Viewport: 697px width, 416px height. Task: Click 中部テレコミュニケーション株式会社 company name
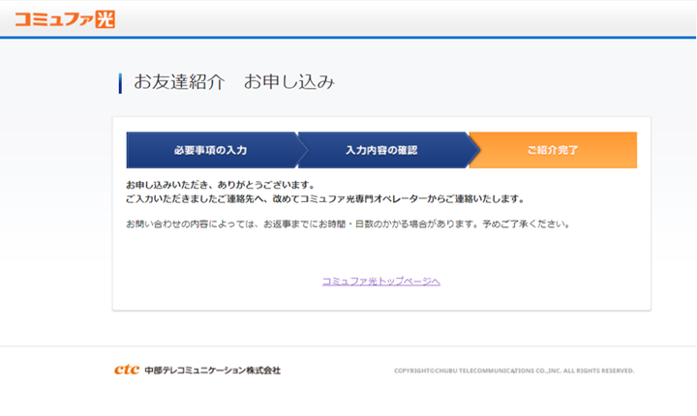(212, 371)
